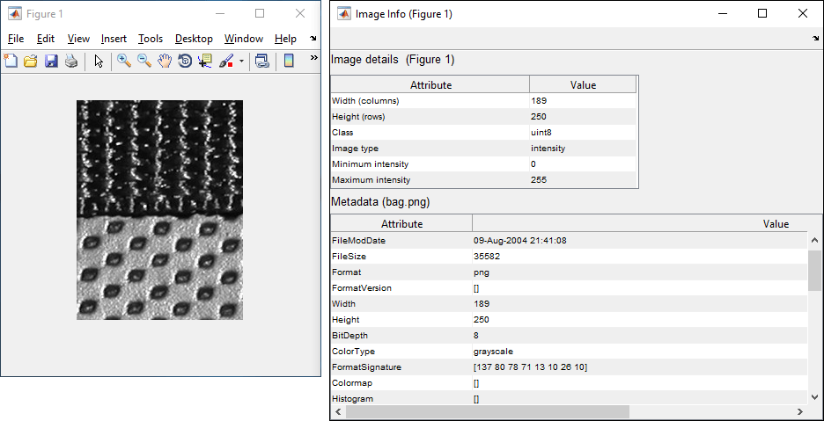Select the 'Width (columns)' row
The width and height of the screenshot is (824, 421).
coord(483,101)
